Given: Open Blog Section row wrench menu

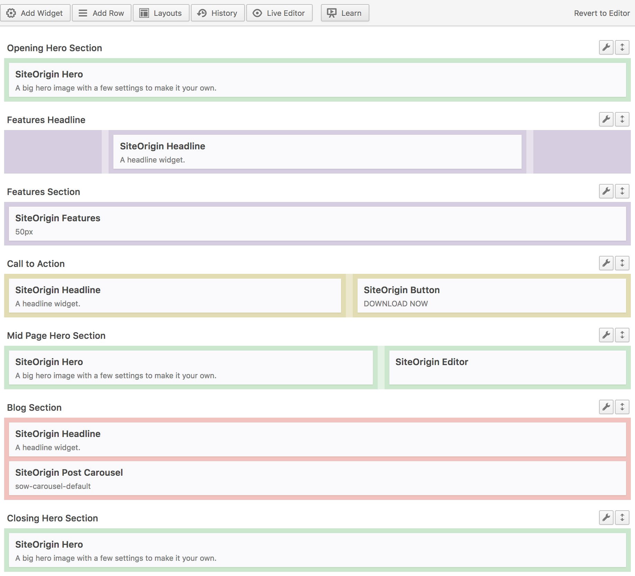Looking at the screenshot, I should pos(606,407).
